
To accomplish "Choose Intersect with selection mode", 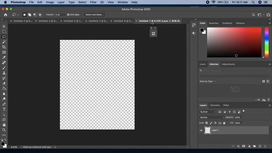I will (40, 15).
